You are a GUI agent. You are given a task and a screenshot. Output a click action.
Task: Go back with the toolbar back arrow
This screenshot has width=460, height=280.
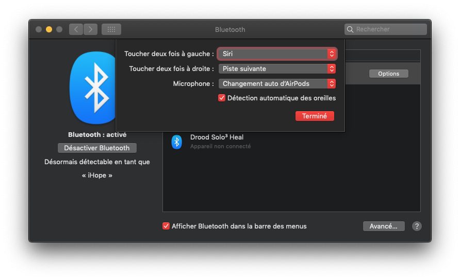pos(76,29)
